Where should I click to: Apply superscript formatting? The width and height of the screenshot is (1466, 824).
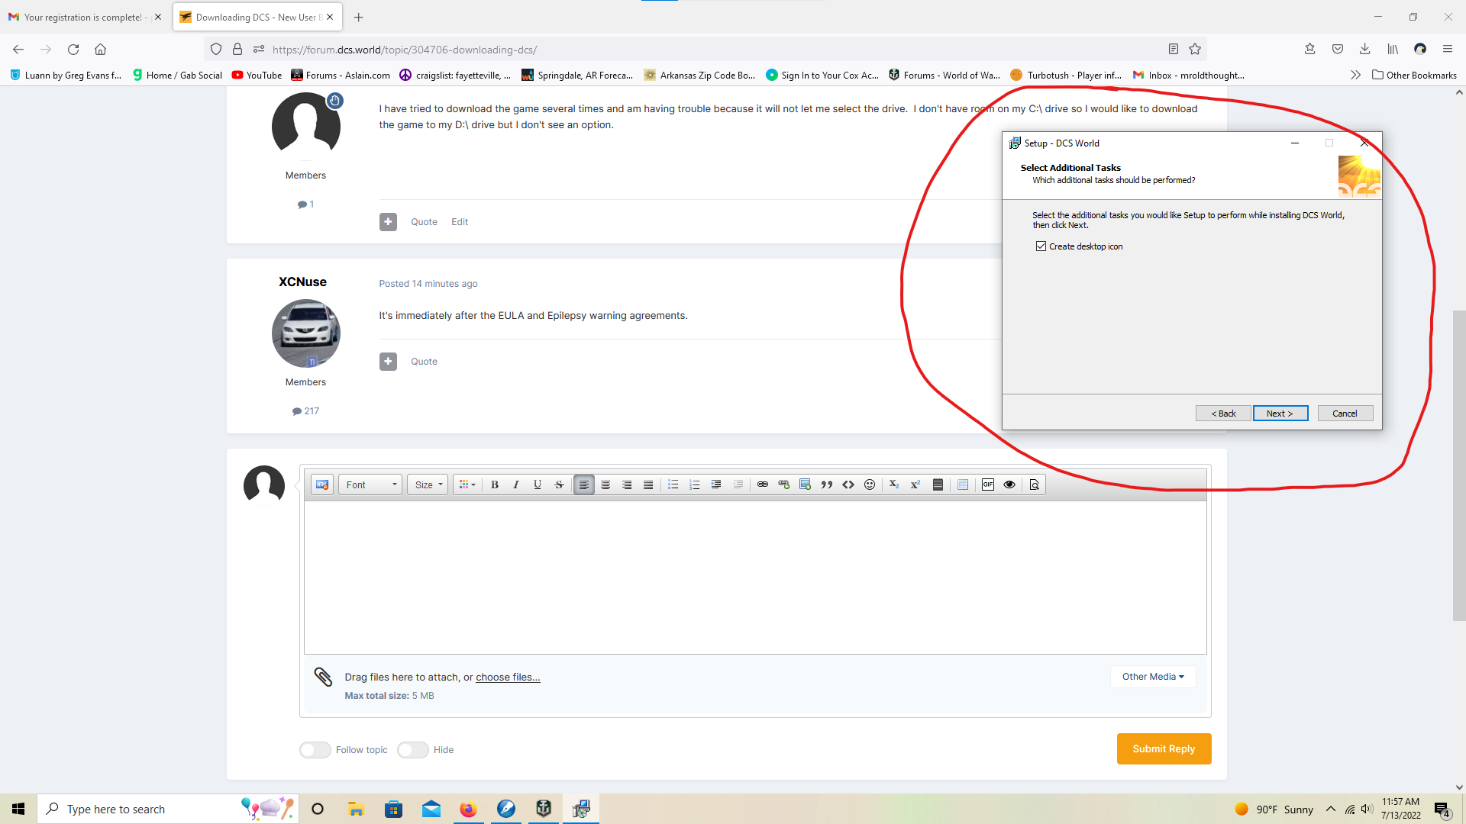915,484
